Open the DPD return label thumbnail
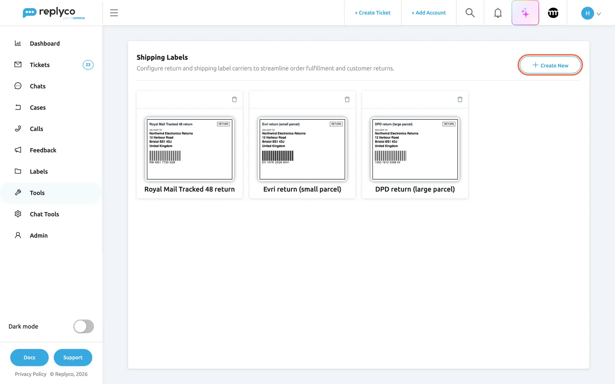The width and height of the screenshot is (615, 384). tap(415, 149)
